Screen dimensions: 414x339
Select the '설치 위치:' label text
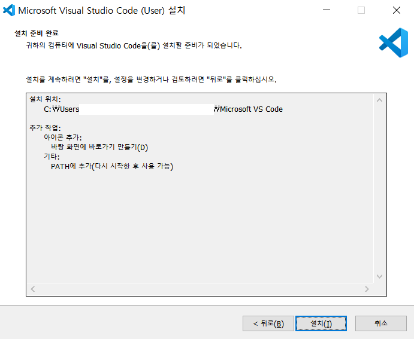click(x=45, y=99)
